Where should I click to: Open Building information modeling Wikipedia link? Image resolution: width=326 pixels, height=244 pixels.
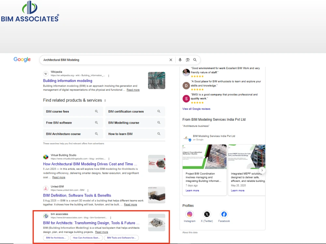(x=67, y=81)
